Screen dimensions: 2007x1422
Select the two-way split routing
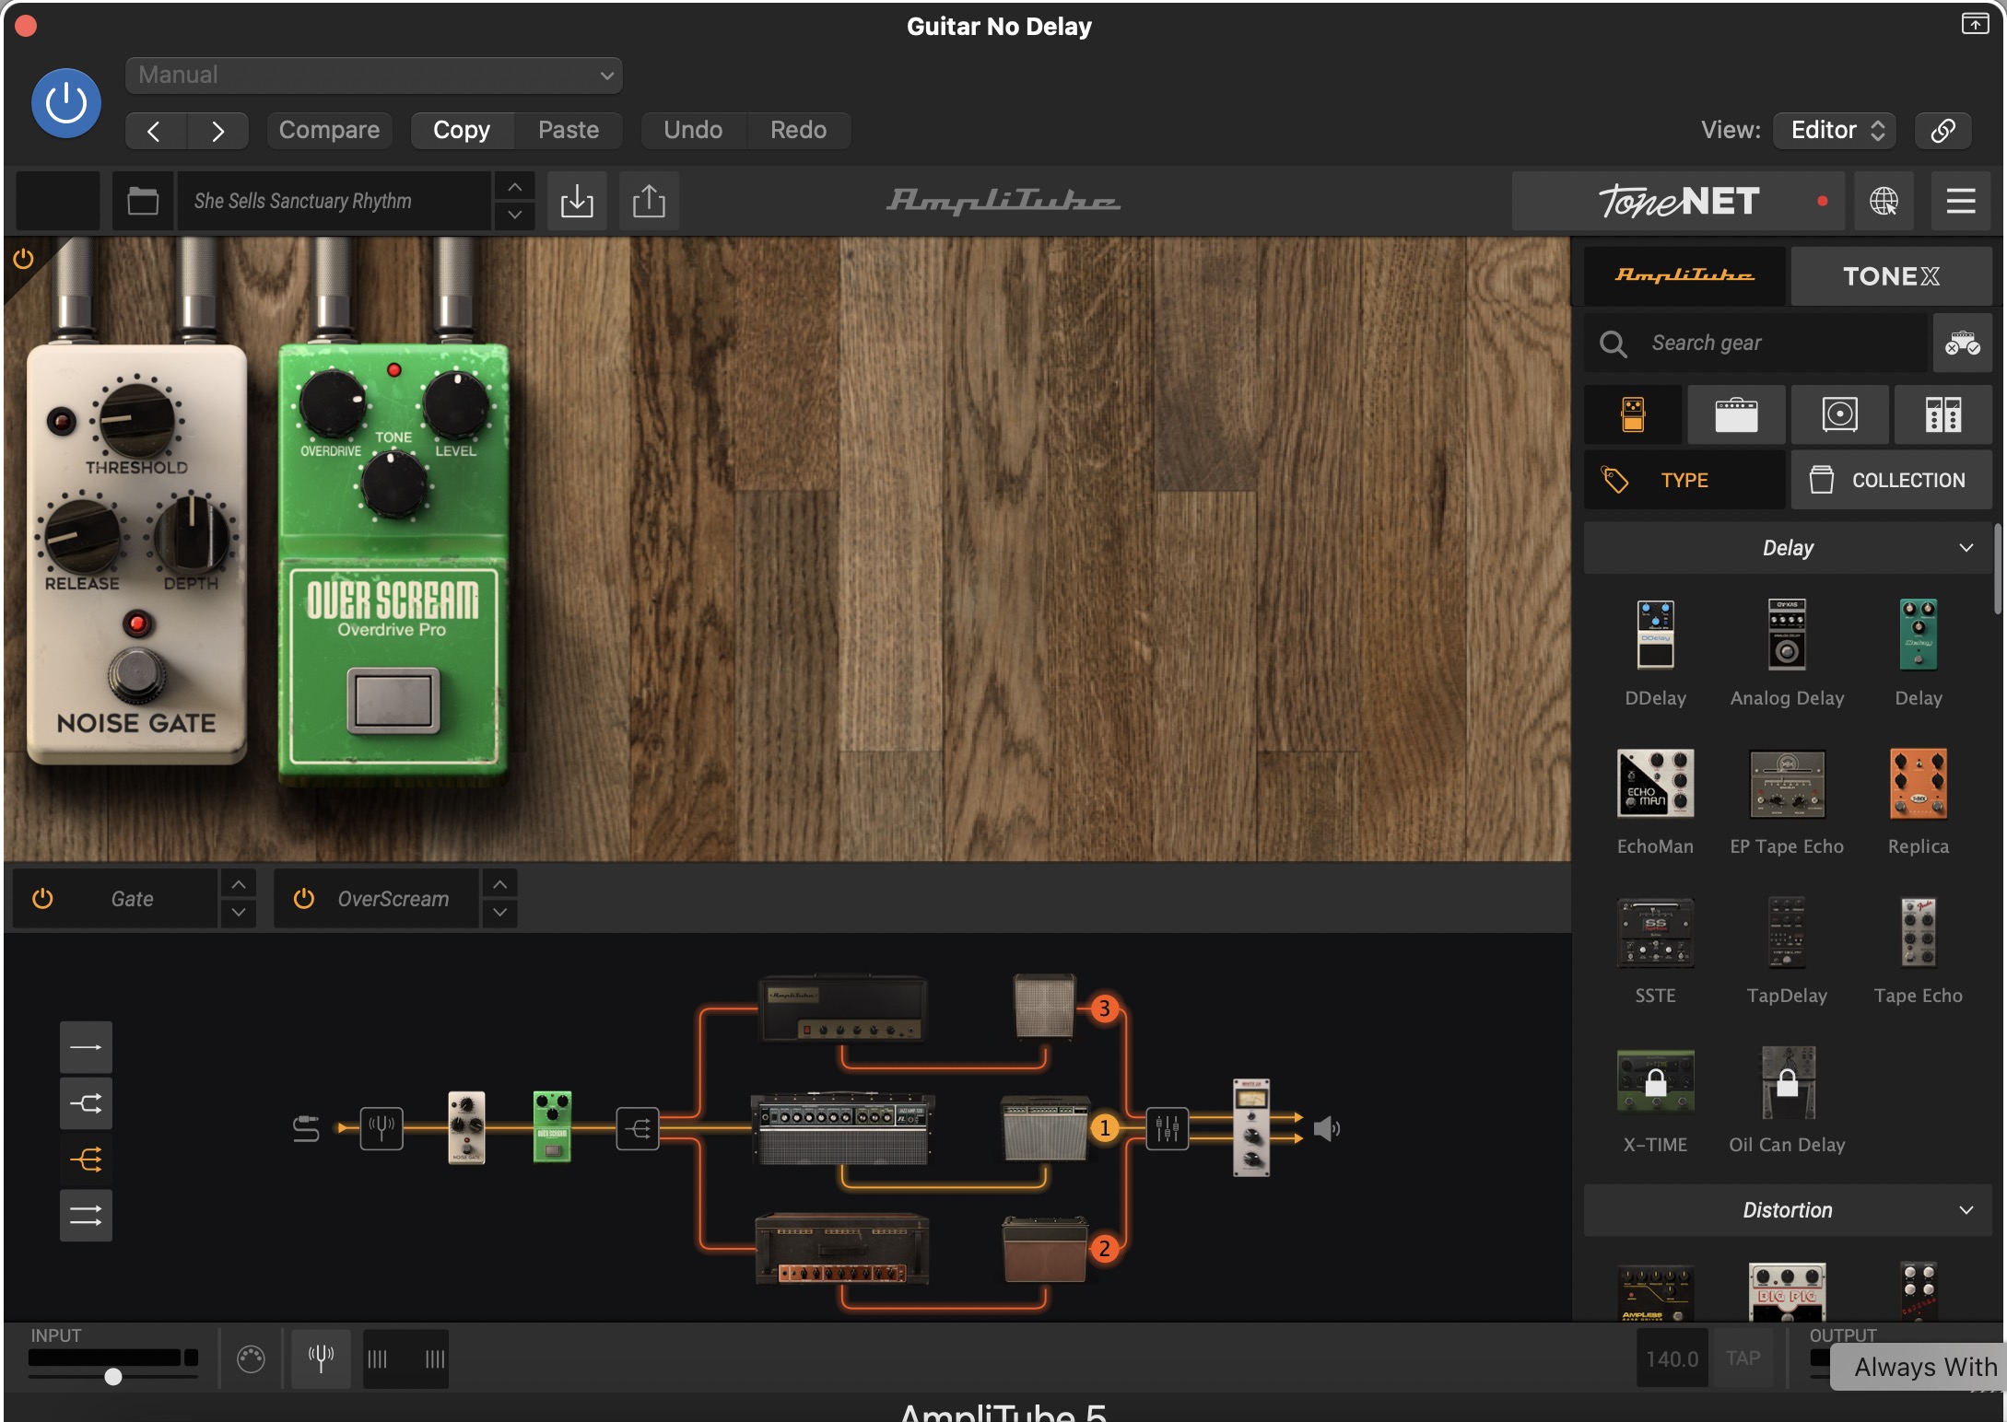86,1103
